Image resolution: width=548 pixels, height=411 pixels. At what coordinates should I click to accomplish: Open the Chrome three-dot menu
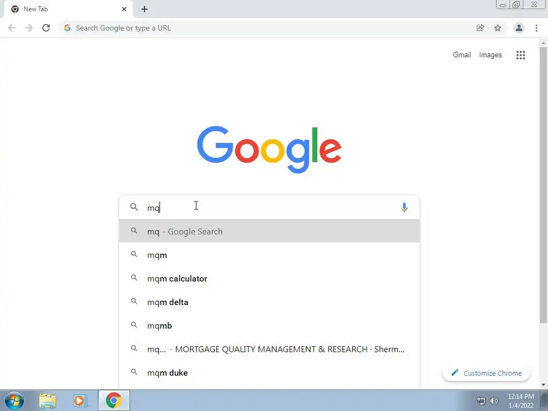coord(536,28)
